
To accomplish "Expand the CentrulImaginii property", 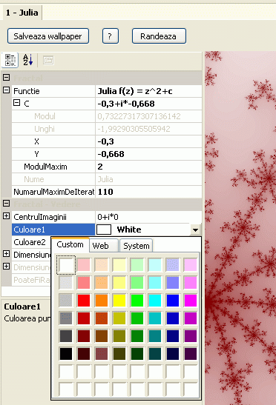I will [7, 216].
